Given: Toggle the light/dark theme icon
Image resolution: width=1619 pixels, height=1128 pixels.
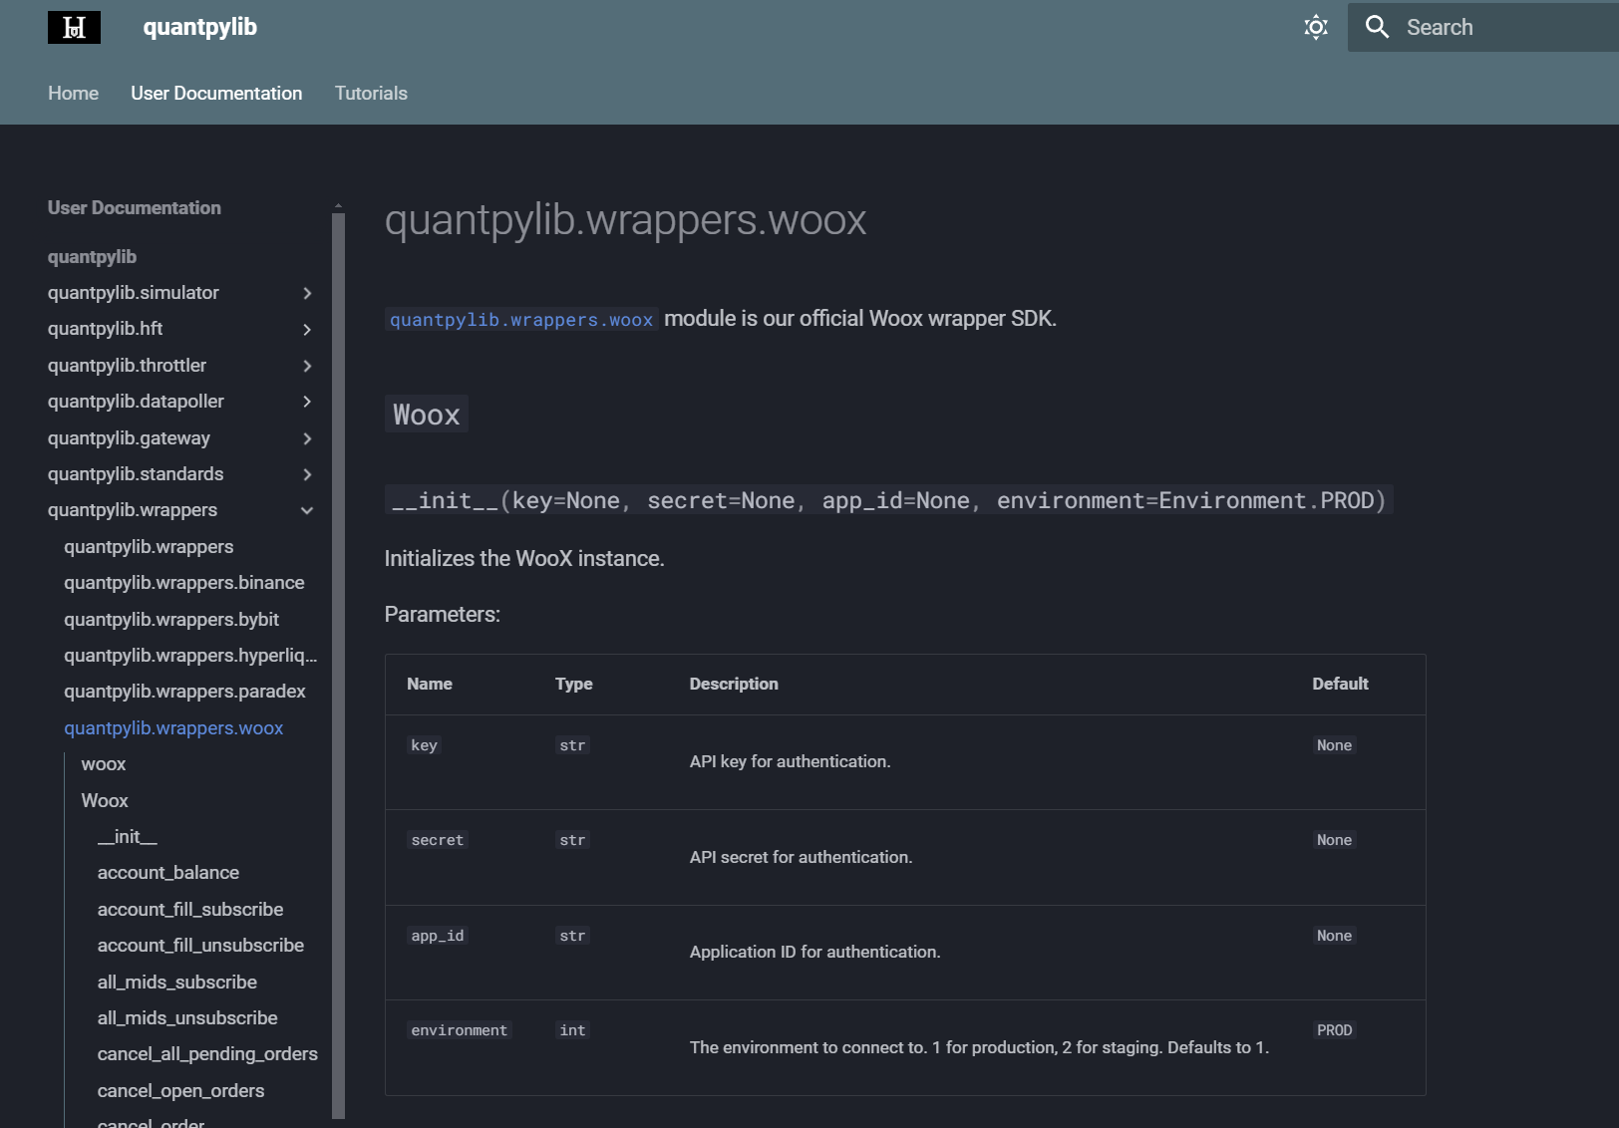Looking at the screenshot, I should pyautogui.click(x=1316, y=28).
